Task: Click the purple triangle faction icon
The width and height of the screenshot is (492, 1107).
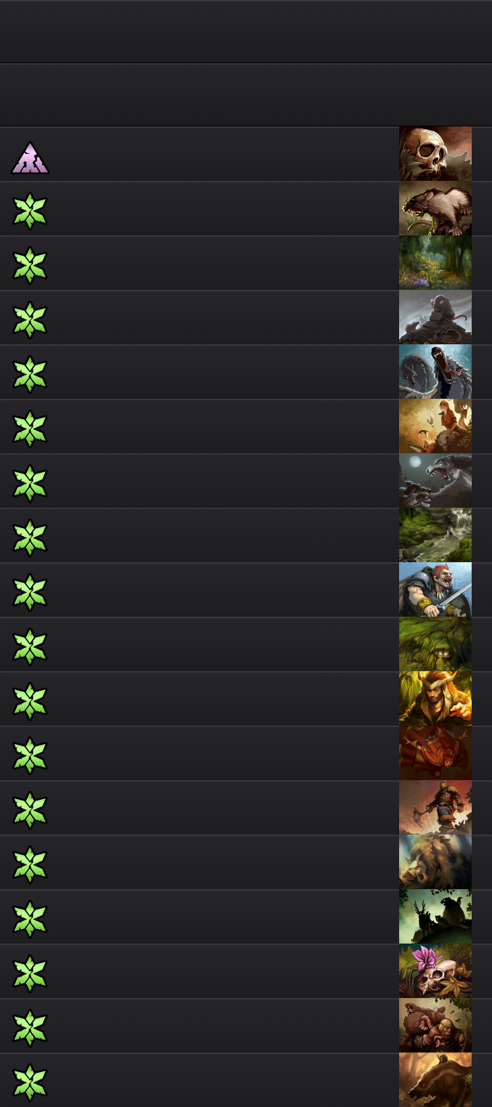Action: [30, 158]
